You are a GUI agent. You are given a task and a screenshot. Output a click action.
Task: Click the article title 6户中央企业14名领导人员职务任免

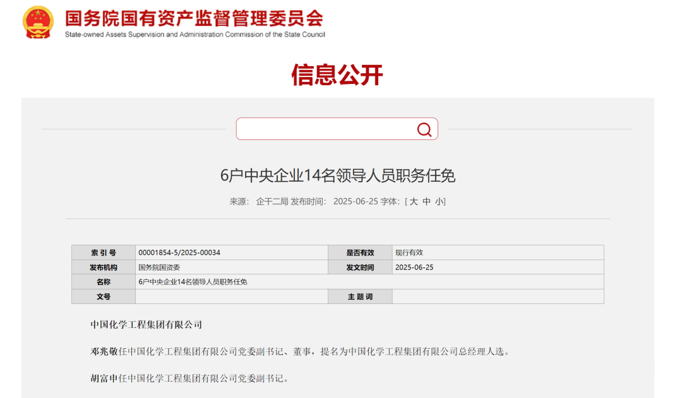337,176
